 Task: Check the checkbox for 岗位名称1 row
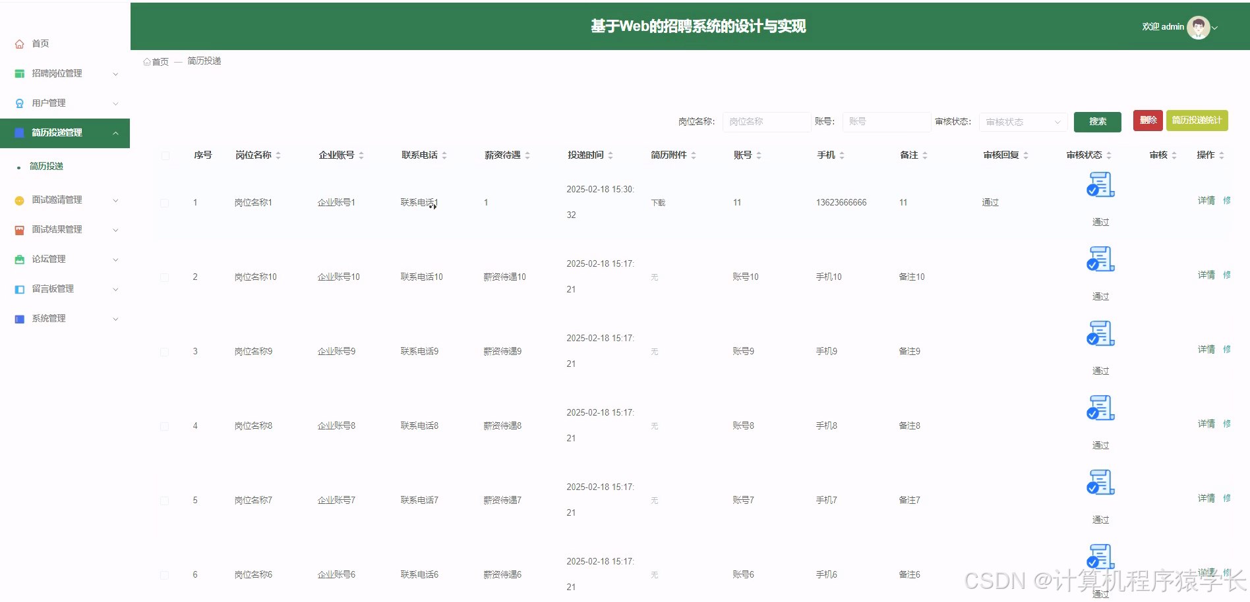point(165,203)
